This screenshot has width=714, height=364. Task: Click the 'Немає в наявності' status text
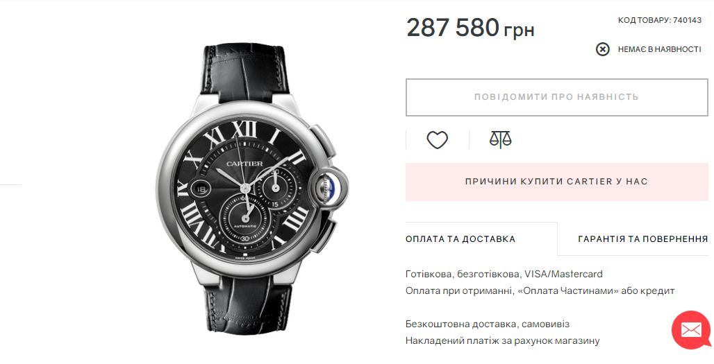tap(659, 49)
